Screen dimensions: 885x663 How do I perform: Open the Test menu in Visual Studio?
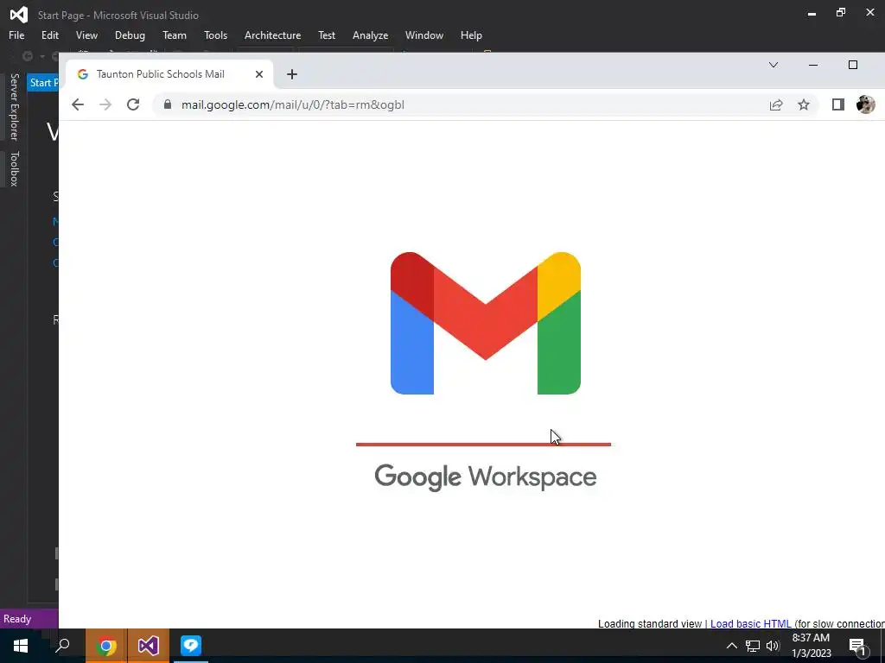[326, 35]
